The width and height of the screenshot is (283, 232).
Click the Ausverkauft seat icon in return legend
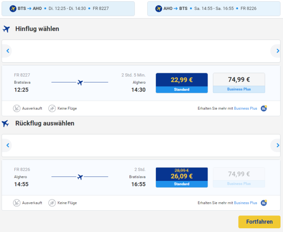[17, 203]
